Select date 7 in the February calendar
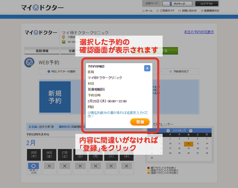This screenshot has width=238, height=188. click(207, 139)
